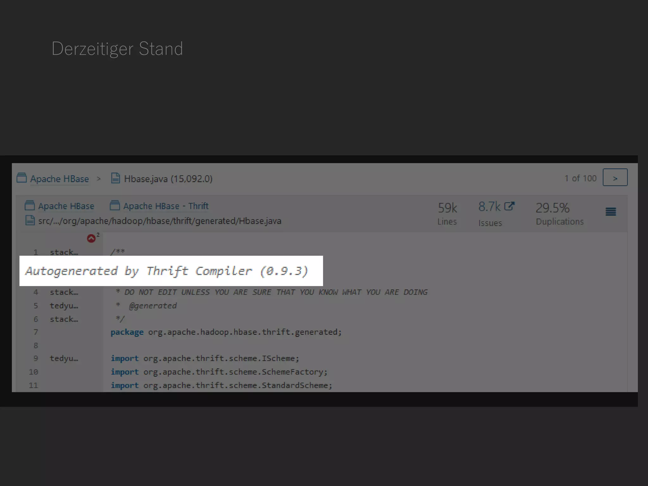Click the Apache HBase folder icon in header row
The image size is (648, 486).
29,206
